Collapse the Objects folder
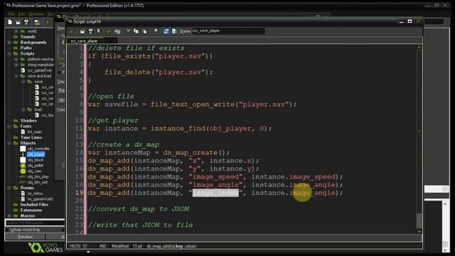 pyautogui.click(x=9, y=143)
